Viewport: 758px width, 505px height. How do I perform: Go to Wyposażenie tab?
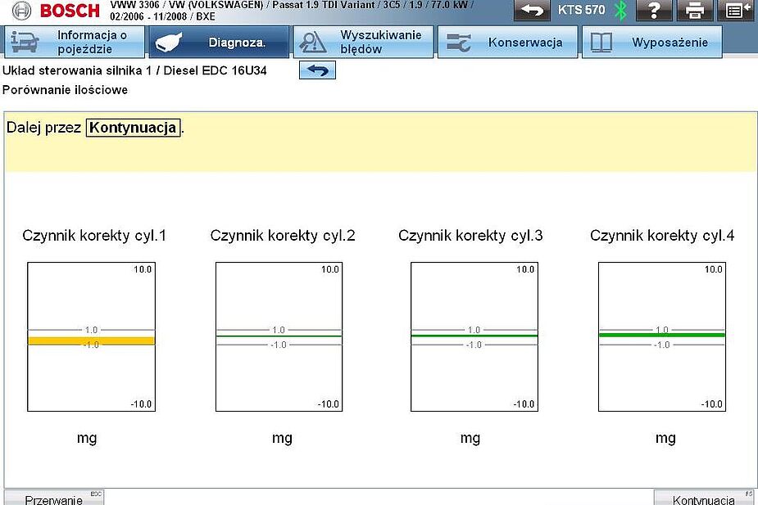(x=651, y=42)
